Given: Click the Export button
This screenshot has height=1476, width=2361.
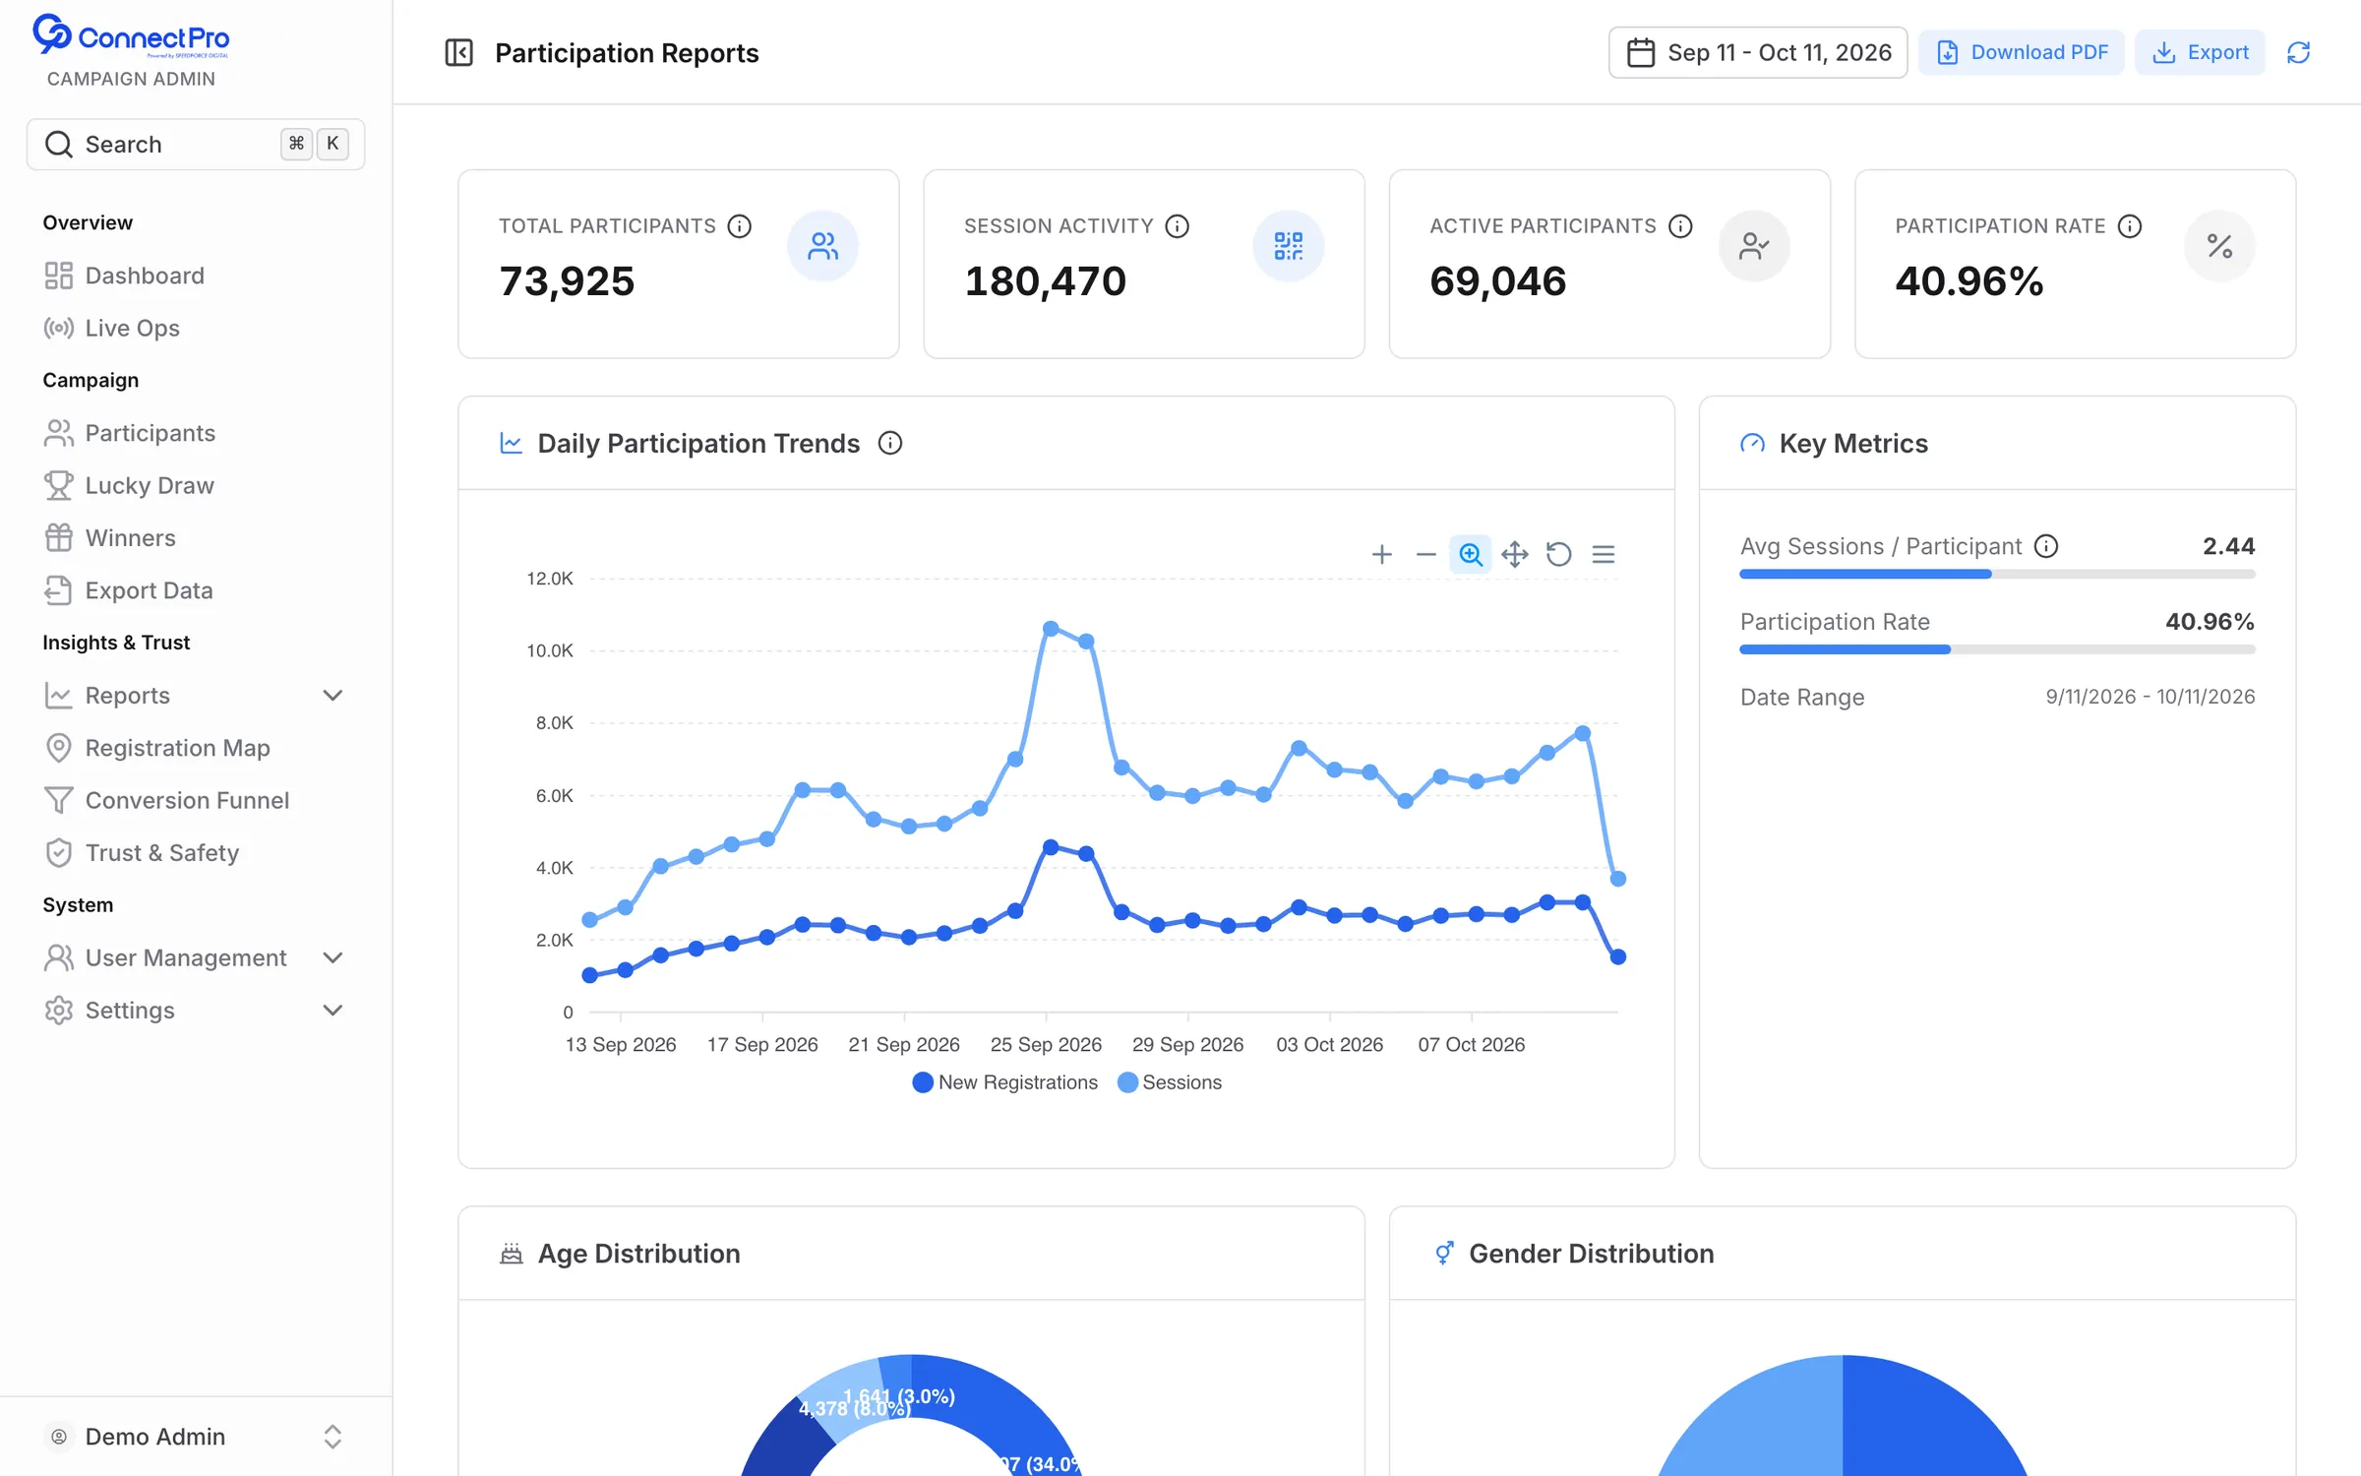Looking at the screenshot, I should [2200, 52].
